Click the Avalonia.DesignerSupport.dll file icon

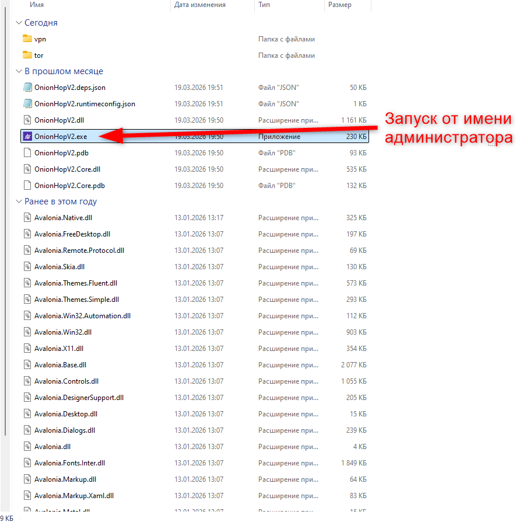[x=27, y=397]
